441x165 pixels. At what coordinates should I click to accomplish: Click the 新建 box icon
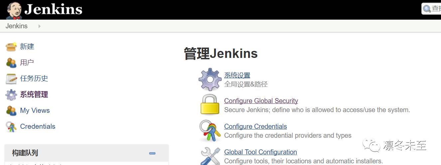coord(11,47)
